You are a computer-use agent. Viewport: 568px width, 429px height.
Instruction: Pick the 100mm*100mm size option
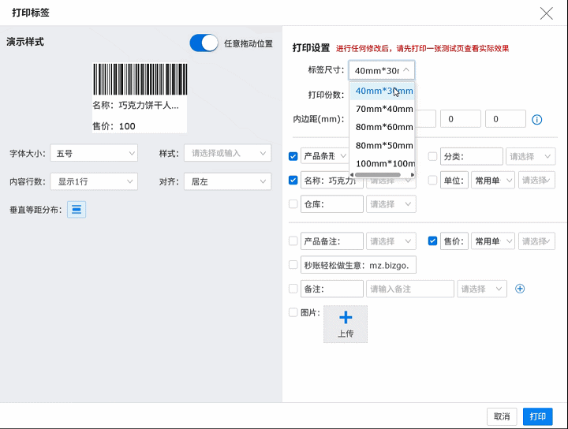[384, 163]
